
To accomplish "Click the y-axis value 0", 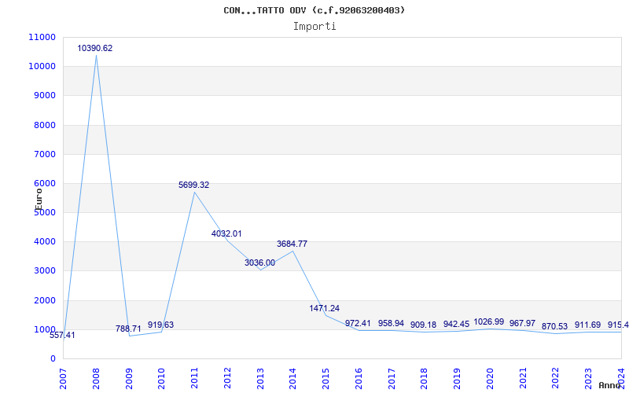I will [53, 359].
